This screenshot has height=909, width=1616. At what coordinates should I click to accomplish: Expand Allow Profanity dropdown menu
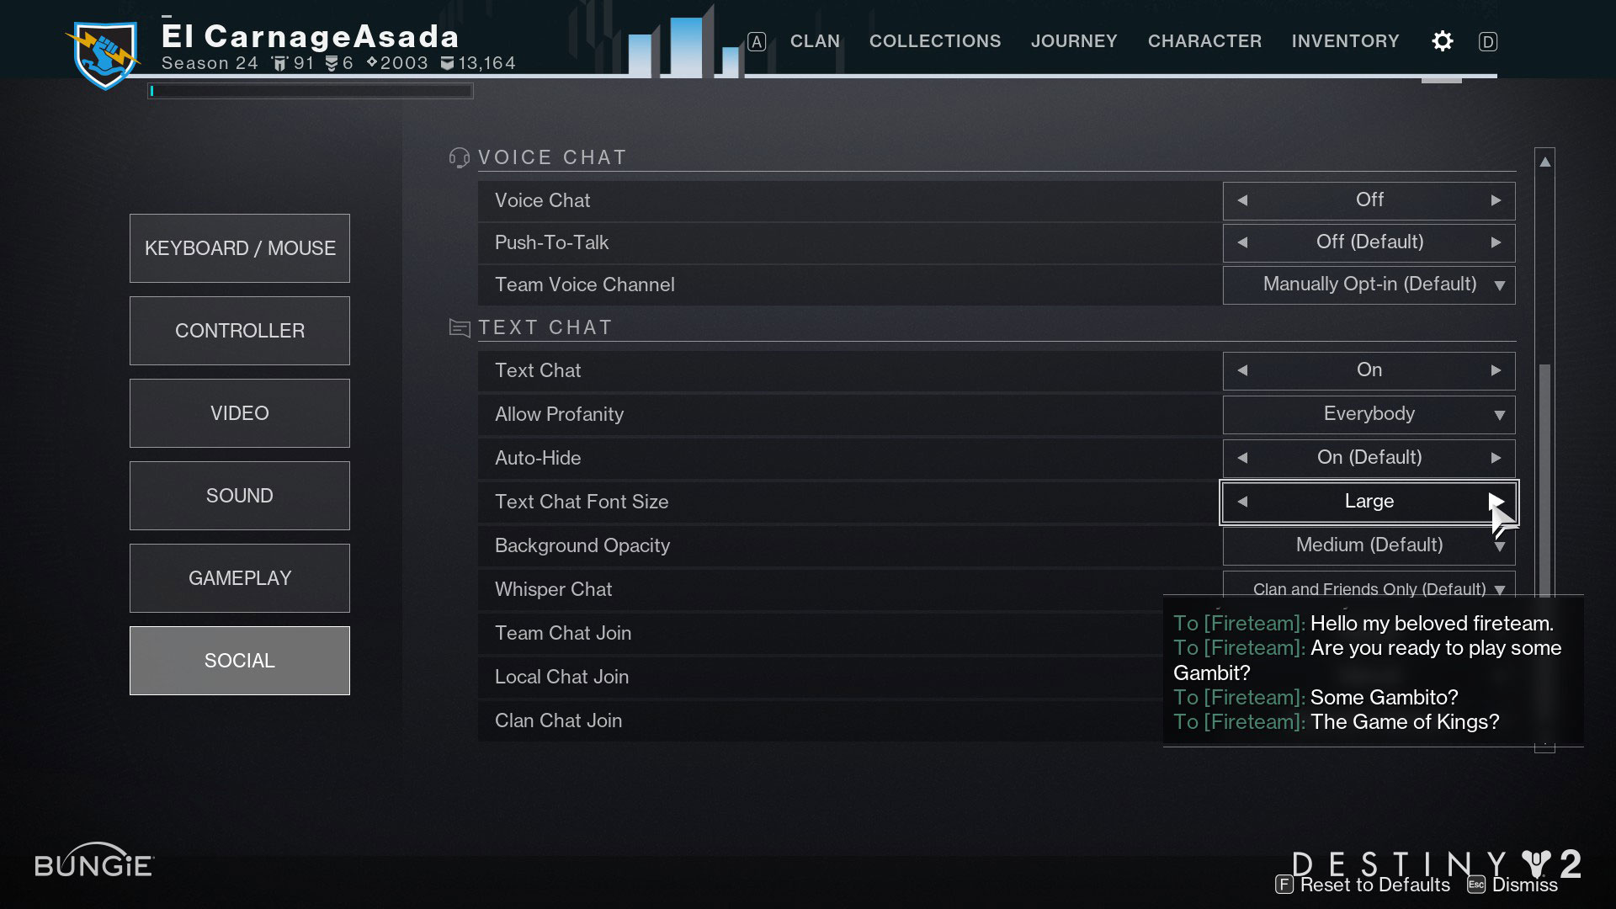(1500, 414)
